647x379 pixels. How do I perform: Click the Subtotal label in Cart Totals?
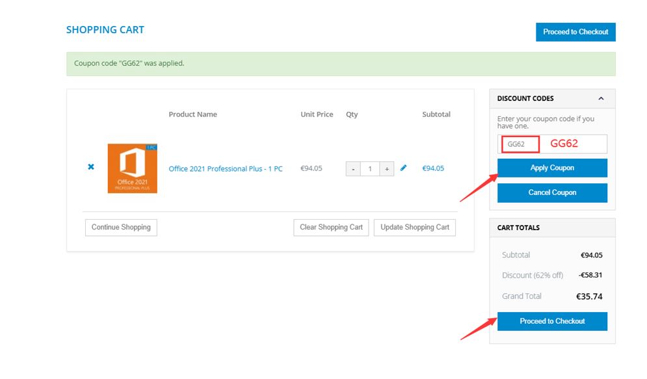(516, 255)
